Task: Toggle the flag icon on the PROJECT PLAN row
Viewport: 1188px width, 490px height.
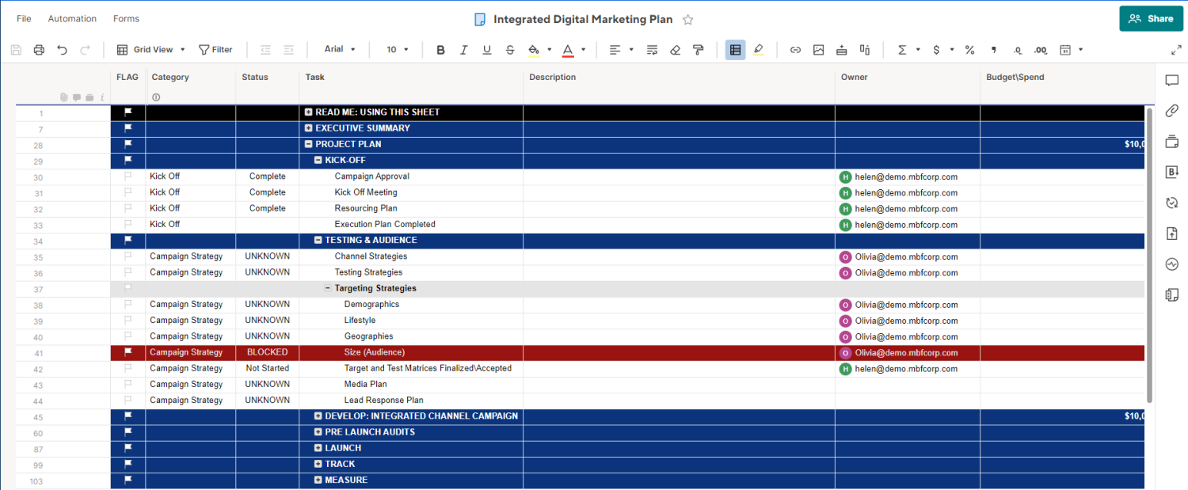Action: click(x=128, y=144)
